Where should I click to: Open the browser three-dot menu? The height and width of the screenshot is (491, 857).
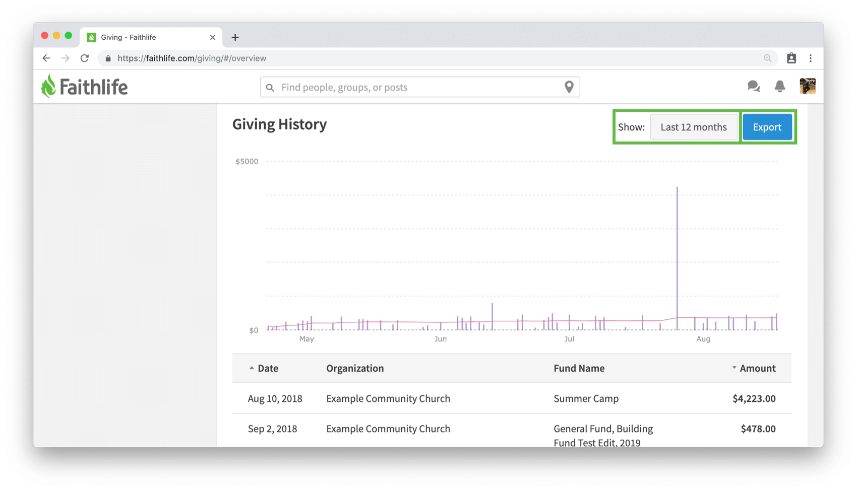click(x=811, y=58)
